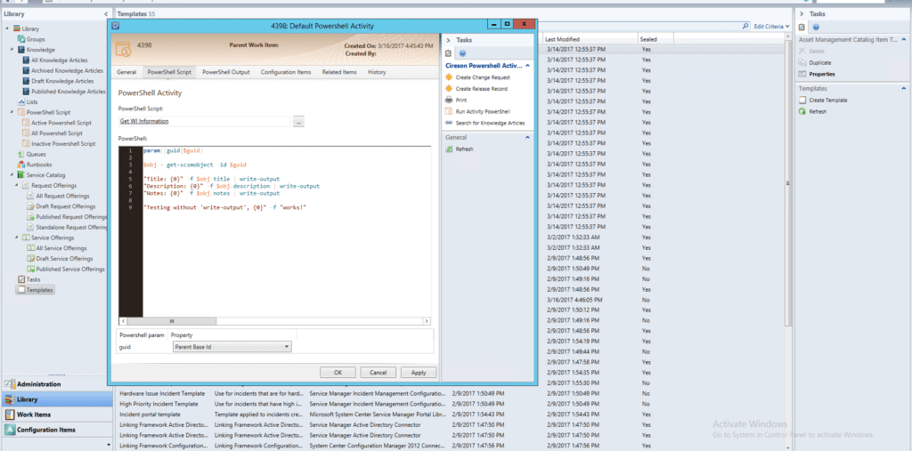Collapse the General group in dialog tasks
912x451 pixels.
pyautogui.click(x=527, y=137)
